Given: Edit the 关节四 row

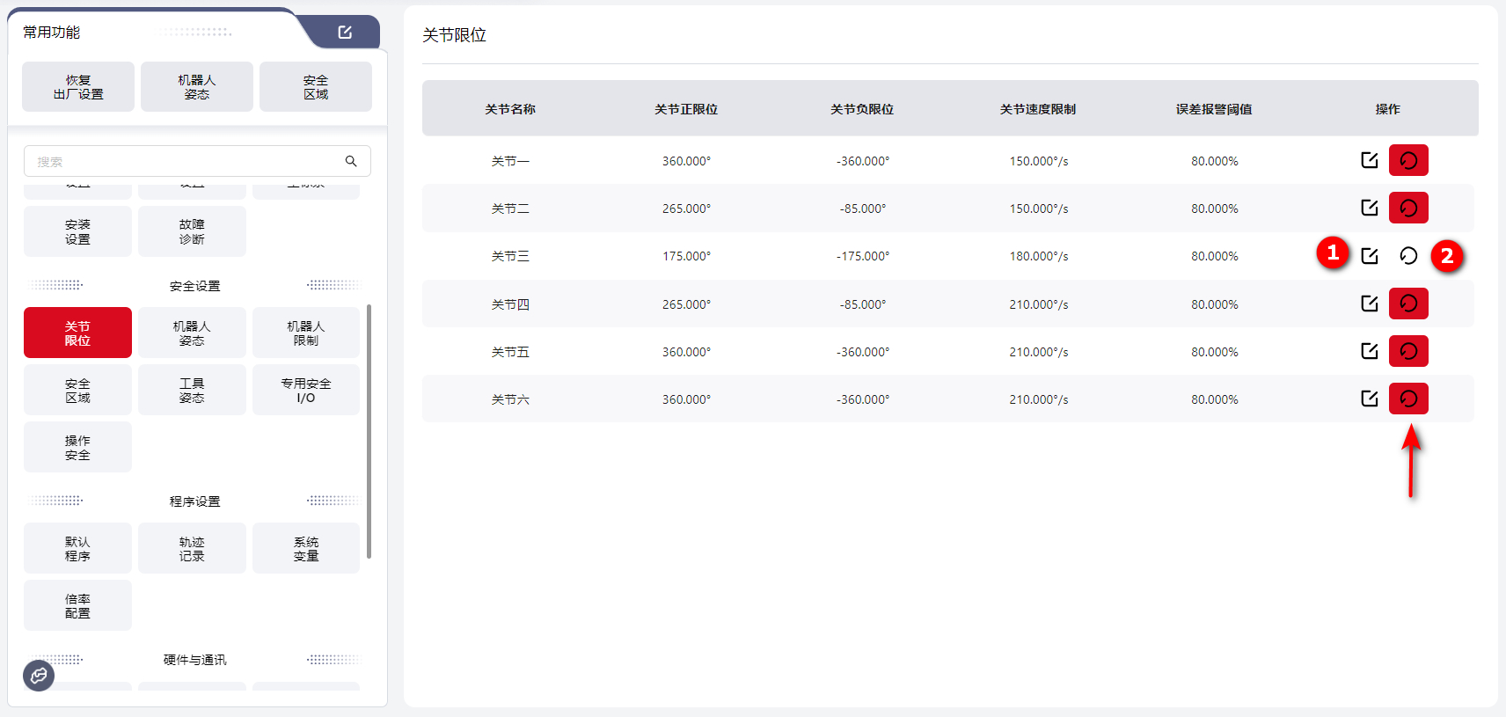Looking at the screenshot, I should (x=1369, y=304).
